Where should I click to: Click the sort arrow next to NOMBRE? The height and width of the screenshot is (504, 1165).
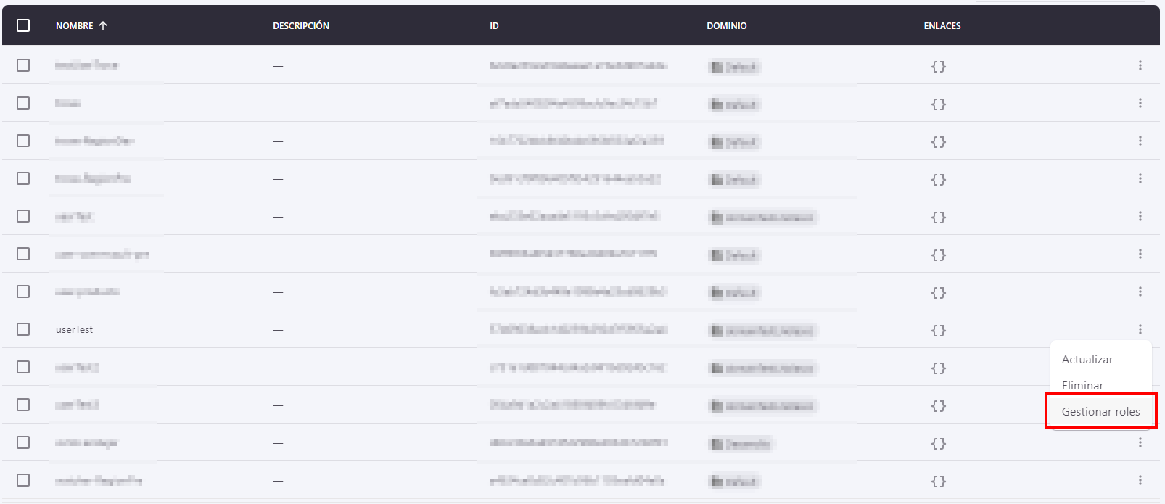[103, 25]
